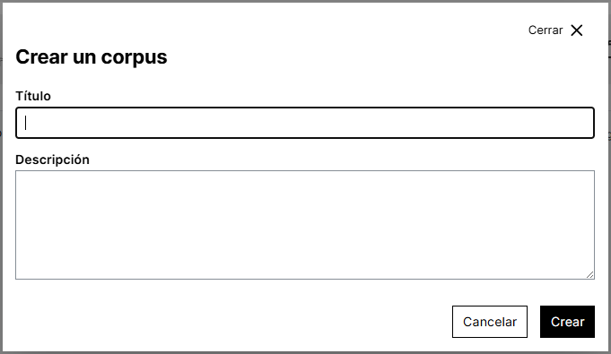Screen dimensions: 611x354
Task: Click the word Cerrar at top right
Action: coord(546,30)
